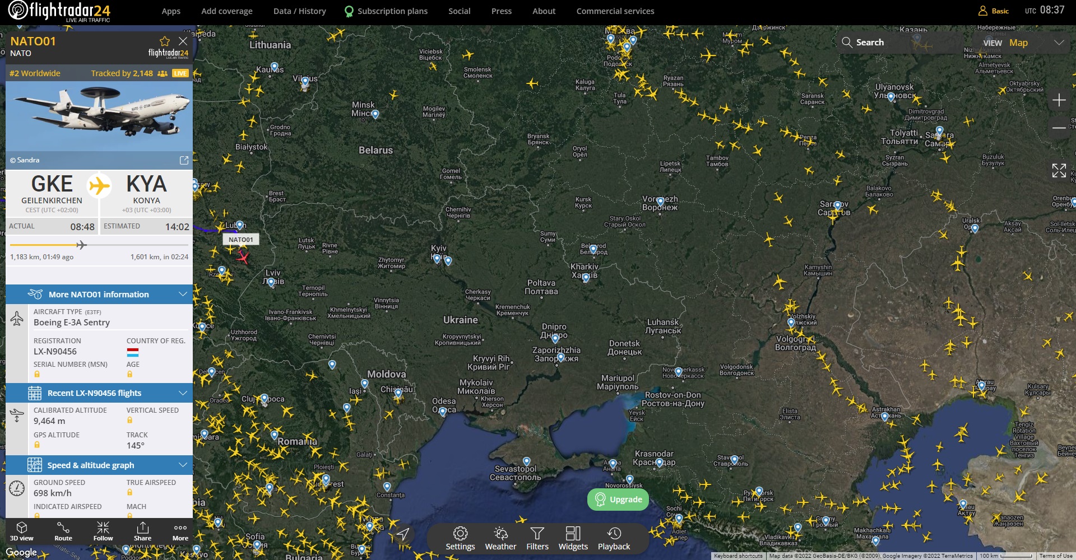Zoom in the map with plus button
Screen dimensions: 1076x560
tap(1059, 100)
